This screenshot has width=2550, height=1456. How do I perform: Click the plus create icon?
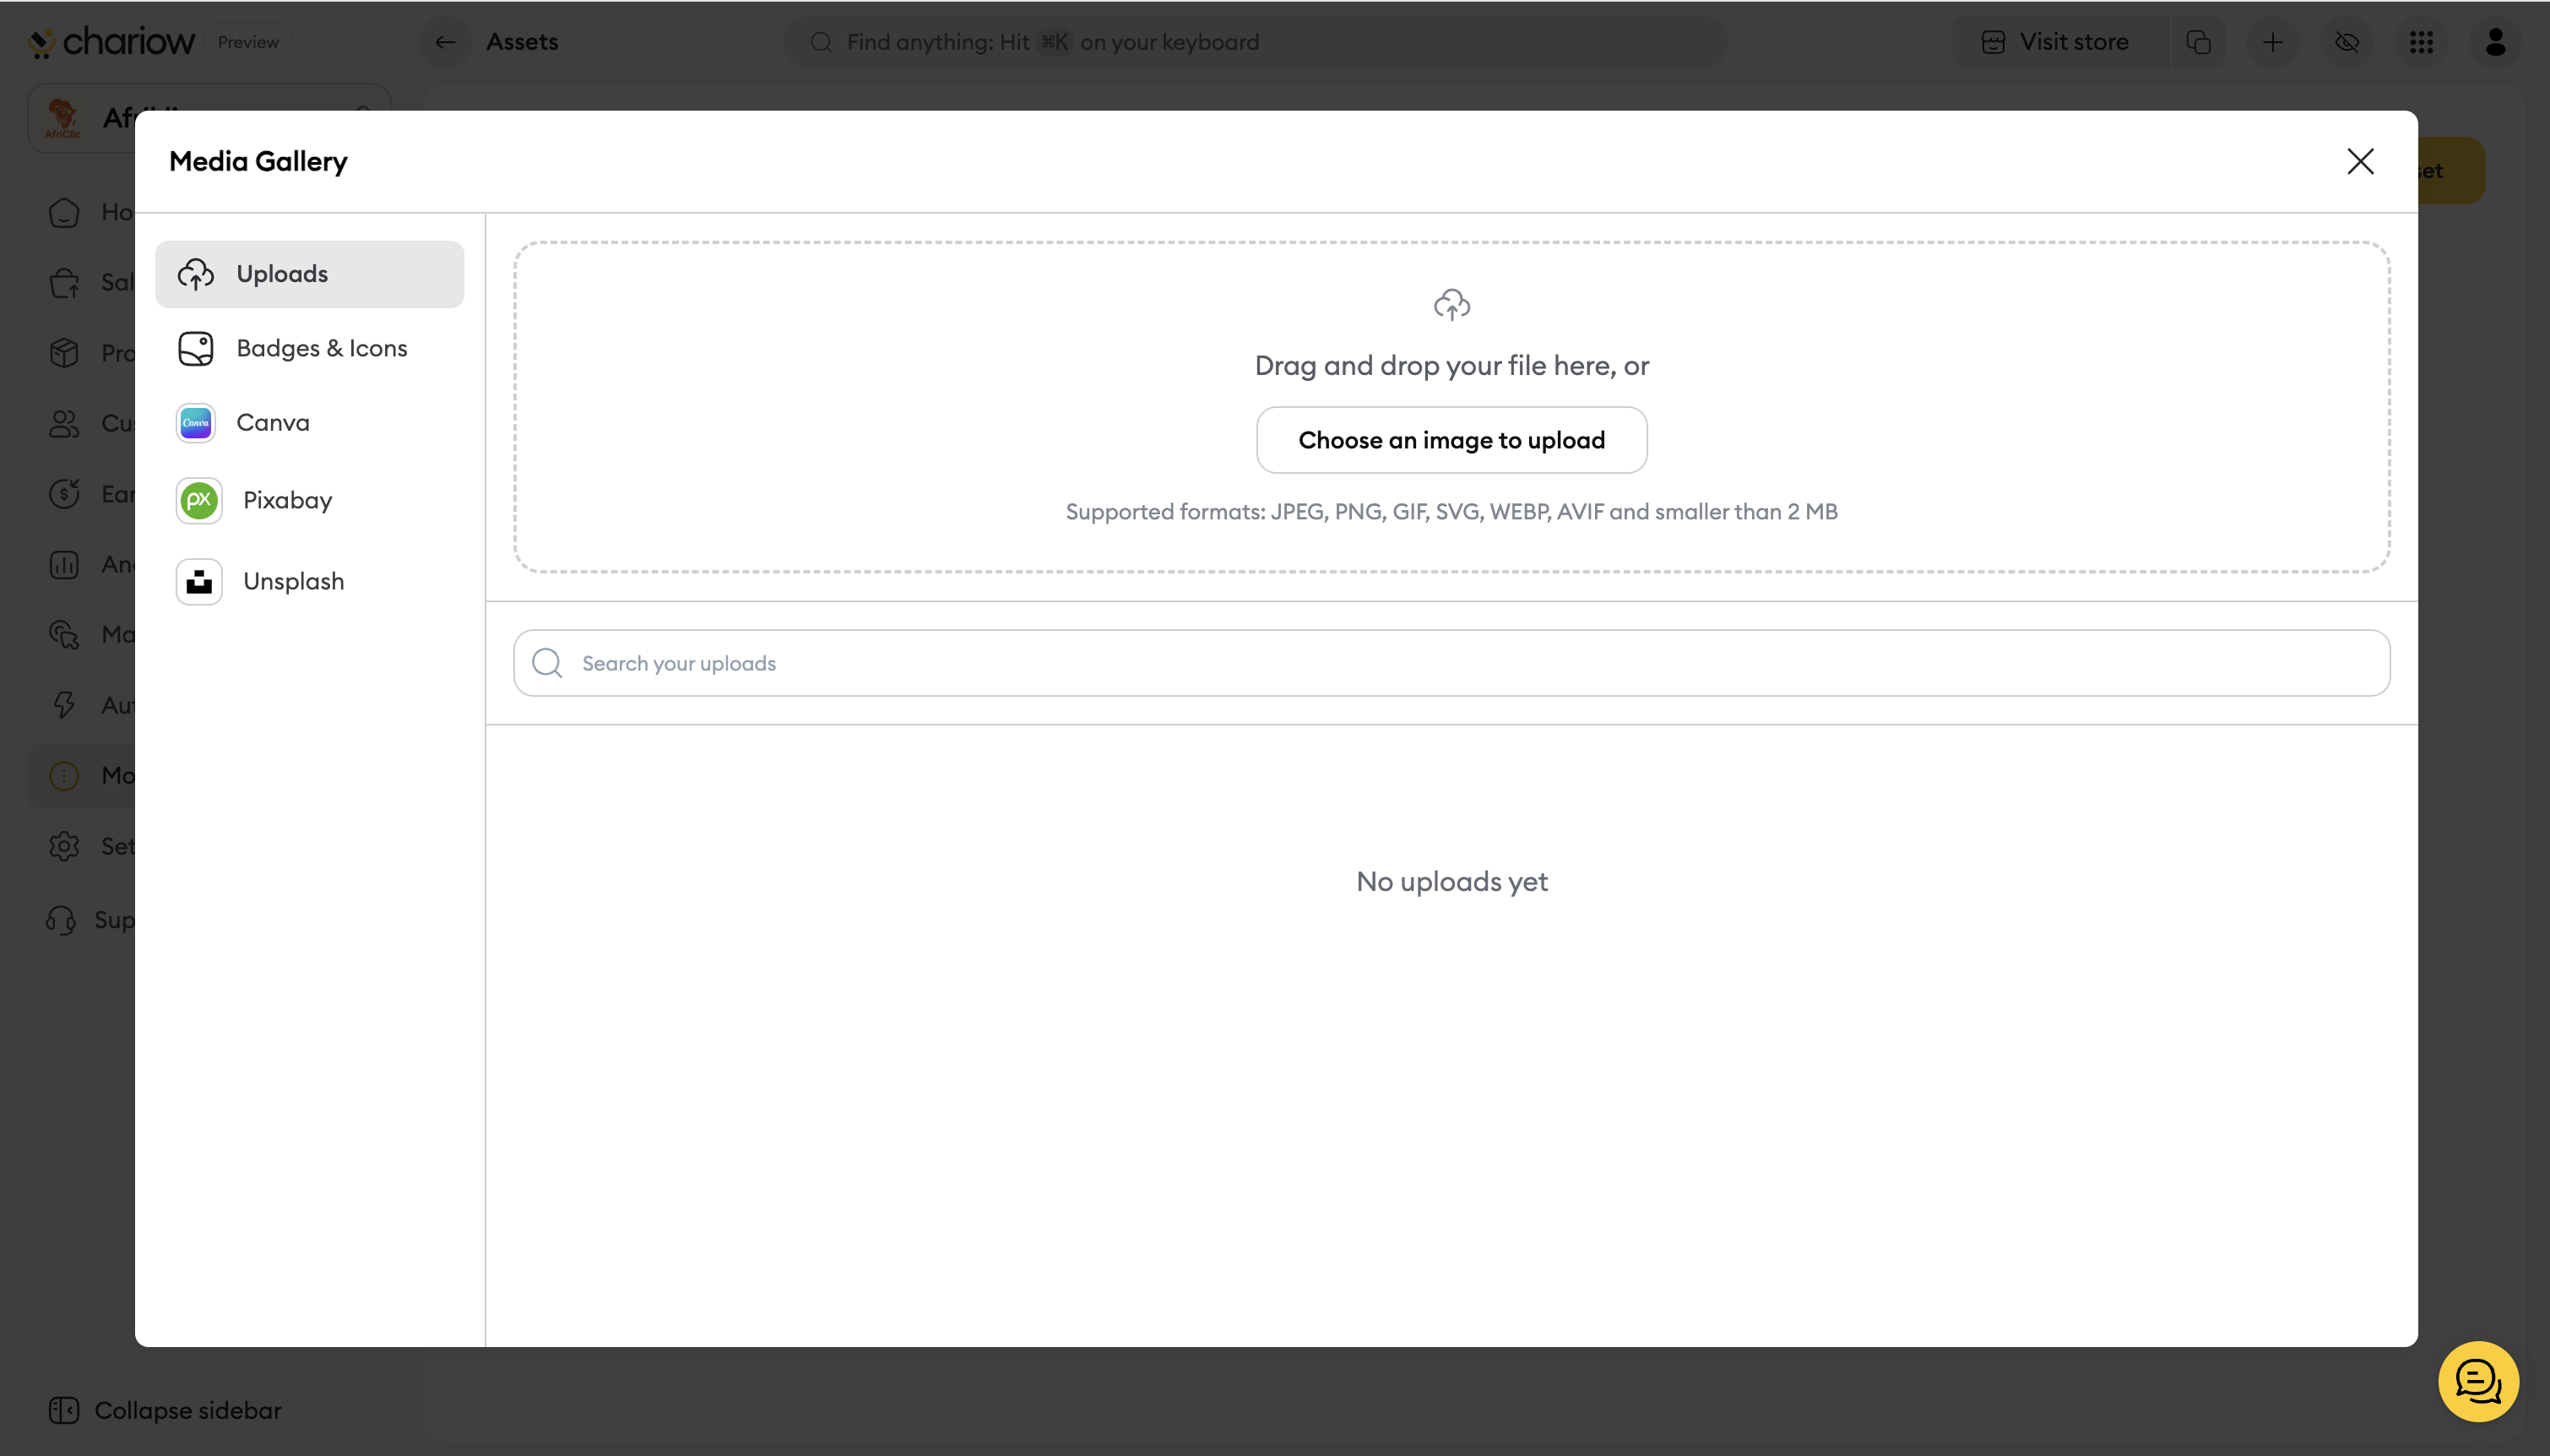pos(2272,42)
